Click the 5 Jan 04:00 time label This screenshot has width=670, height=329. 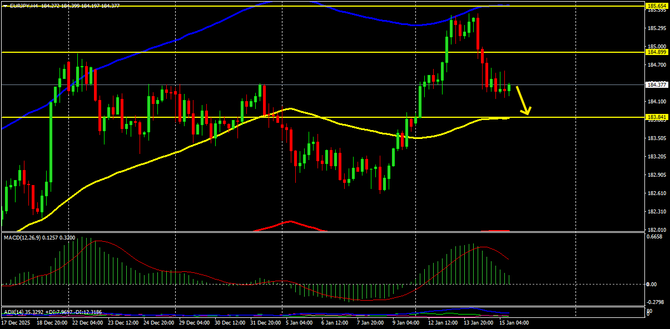pyautogui.click(x=300, y=322)
